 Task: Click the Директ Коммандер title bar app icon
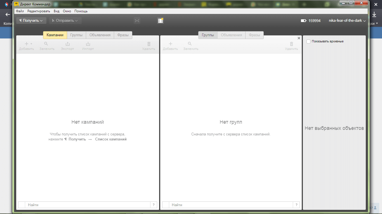[17, 4]
